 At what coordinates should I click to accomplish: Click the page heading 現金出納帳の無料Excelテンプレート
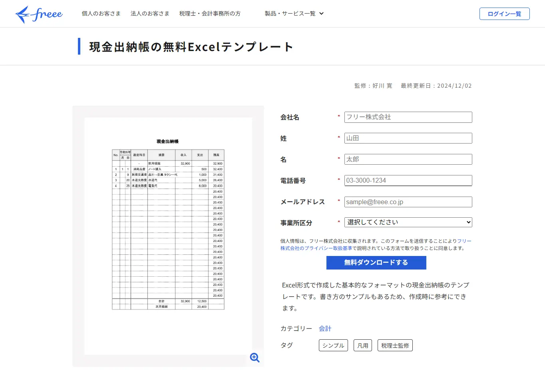[x=191, y=47]
